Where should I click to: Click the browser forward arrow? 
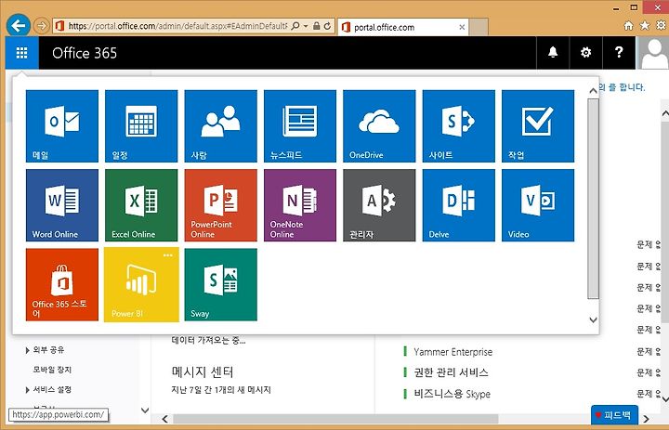click(x=41, y=26)
